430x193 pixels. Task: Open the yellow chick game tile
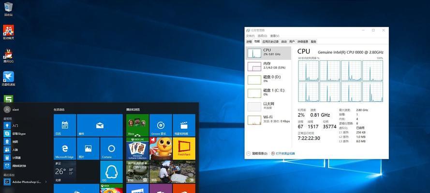(161, 149)
